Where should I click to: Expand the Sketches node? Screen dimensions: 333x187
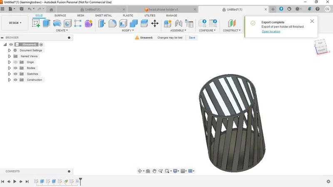click(x=9, y=74)
